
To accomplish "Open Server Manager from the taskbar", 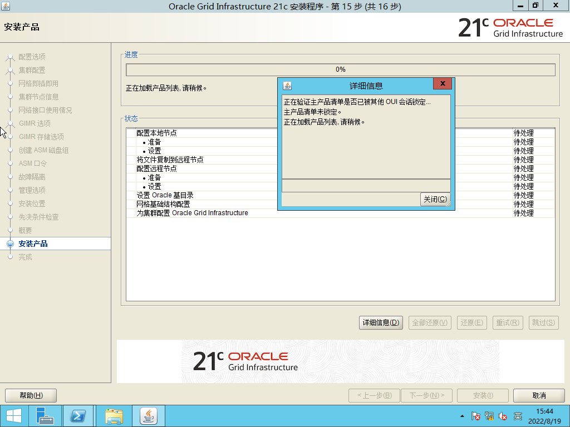I will pyautogui.click(x=45, y=416).
